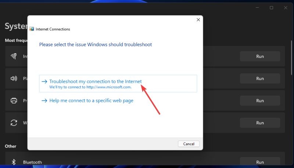The width and height of the screenshot is (294, 168).
Task: Select the Bluetooth row label
Action: [x=32, y=162]
